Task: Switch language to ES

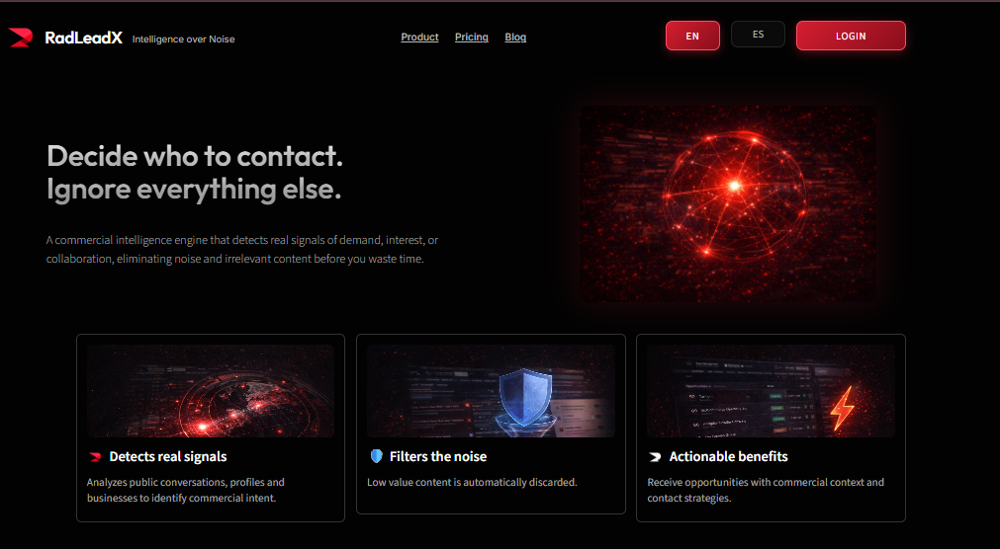Action: tap(758, 35)
